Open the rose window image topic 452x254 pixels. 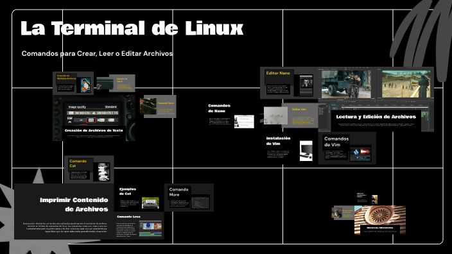[380, 220]
